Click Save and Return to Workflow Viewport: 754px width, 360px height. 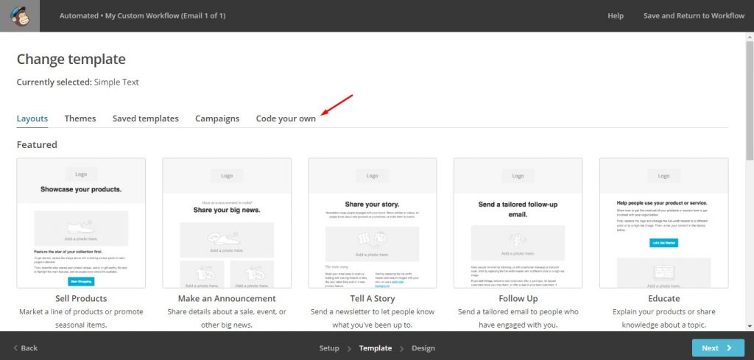click(694, 16)
